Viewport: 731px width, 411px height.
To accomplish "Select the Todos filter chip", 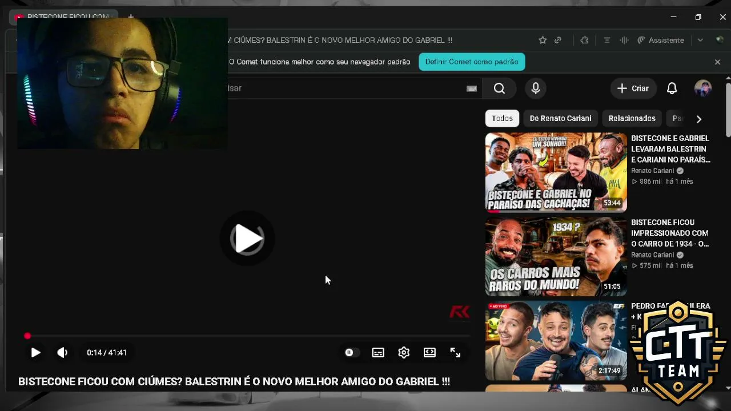I will pyautogui.click(x=503, y=118).
